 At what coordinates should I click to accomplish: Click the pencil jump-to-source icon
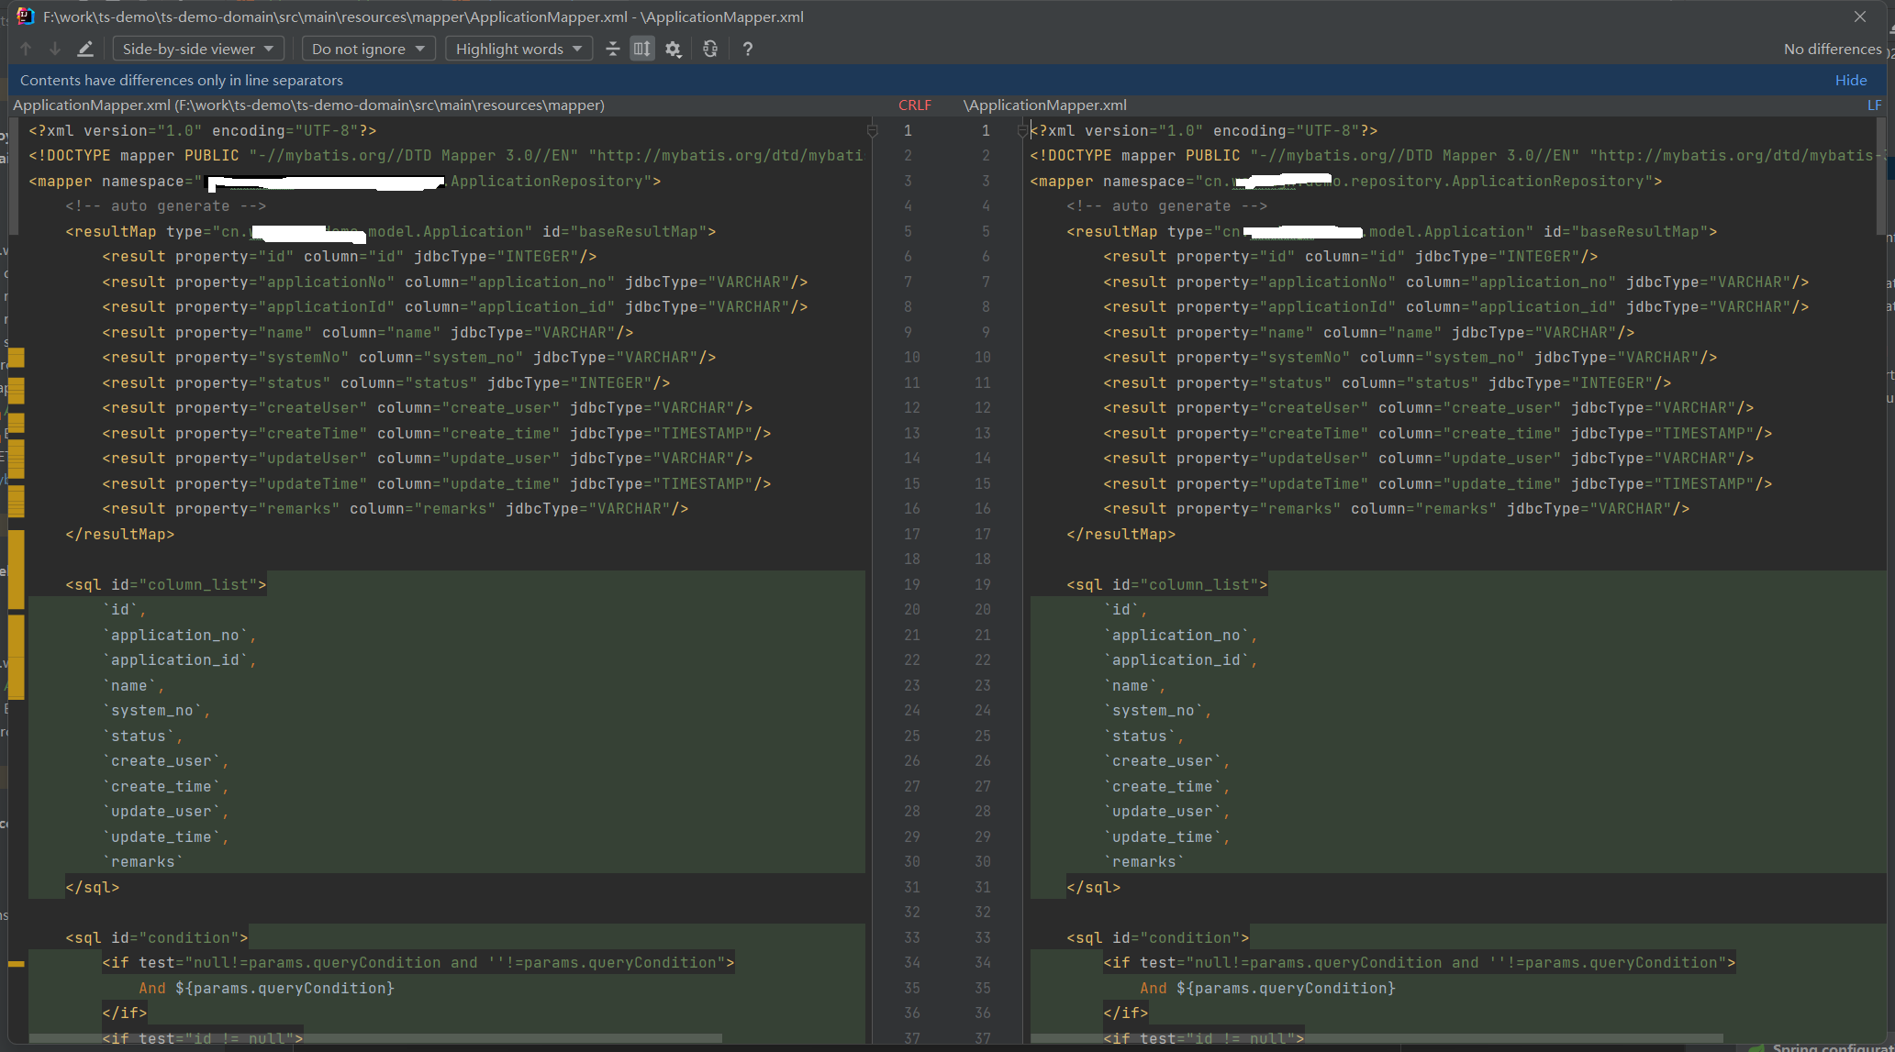pos(85,49)
